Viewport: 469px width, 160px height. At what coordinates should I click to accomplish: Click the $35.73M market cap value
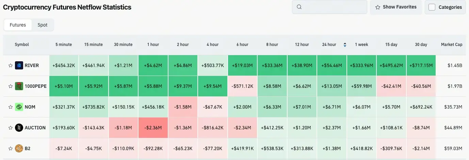coord(453,107)
